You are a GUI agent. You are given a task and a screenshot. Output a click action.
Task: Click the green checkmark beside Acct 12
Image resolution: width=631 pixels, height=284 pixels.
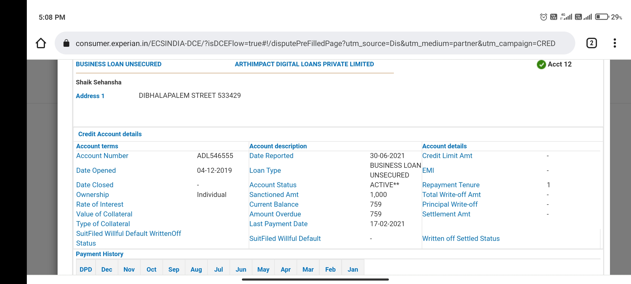[x=541, y=64]
